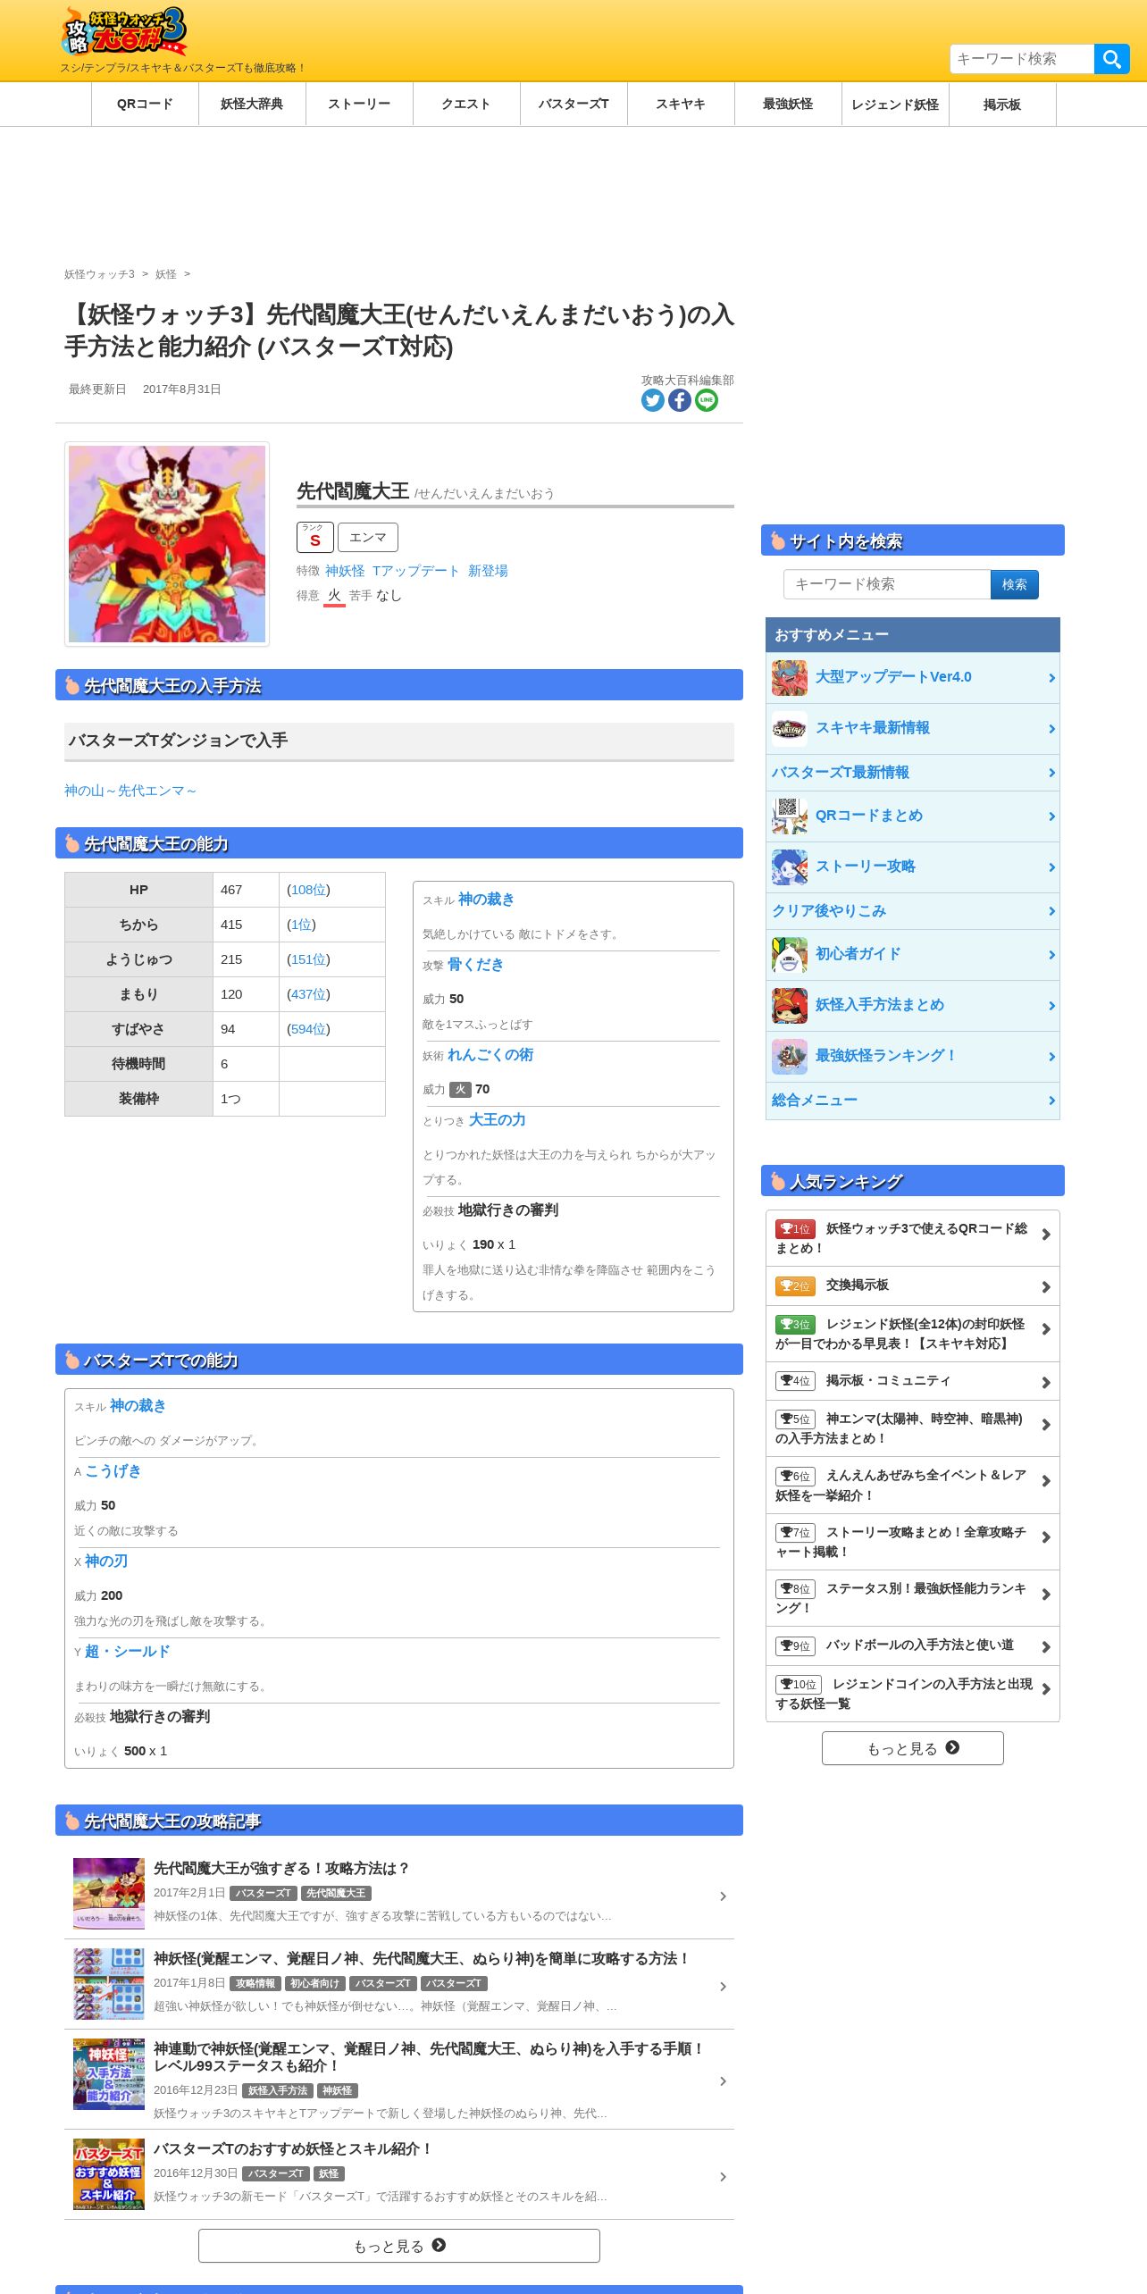Click the 妖怪 breadcrumb link
This screenshot has width=1147, height=2294.
166,274
